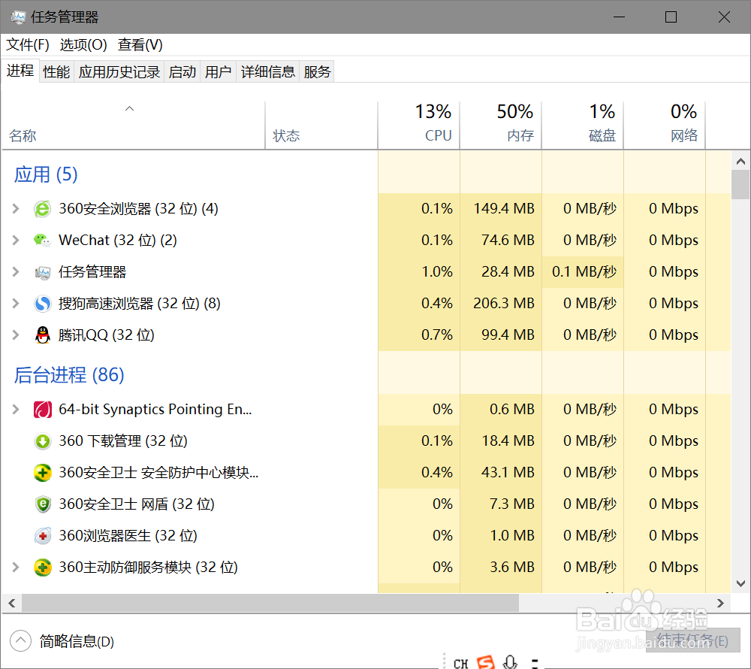The width and height of the screenshot is (751, 669).
Task: Click the 360安全卫士 网盾 shield icon
Action: [x=42, y=504]
